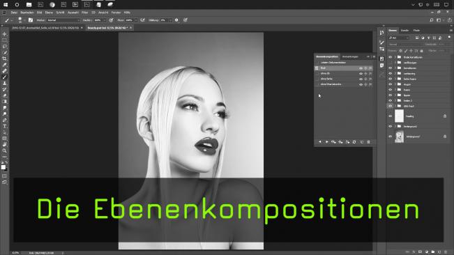Hide the 'lippen' layer group

390,95
